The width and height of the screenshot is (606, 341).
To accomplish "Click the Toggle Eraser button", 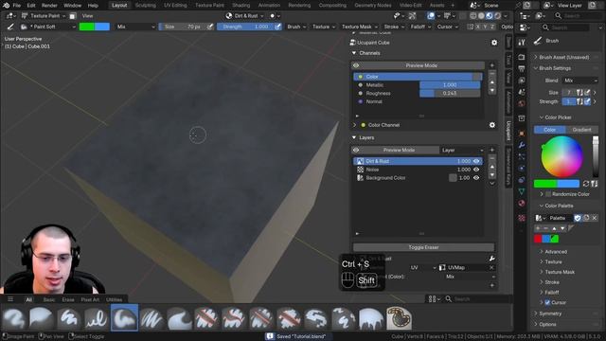I will point(423,247).
